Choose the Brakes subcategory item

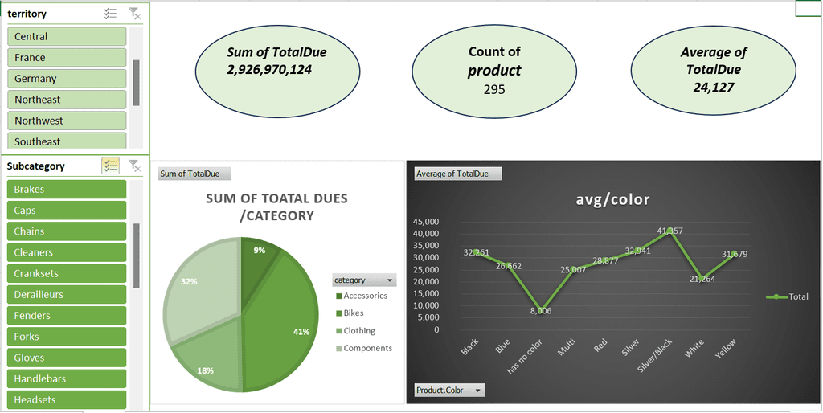coord(67,190)
